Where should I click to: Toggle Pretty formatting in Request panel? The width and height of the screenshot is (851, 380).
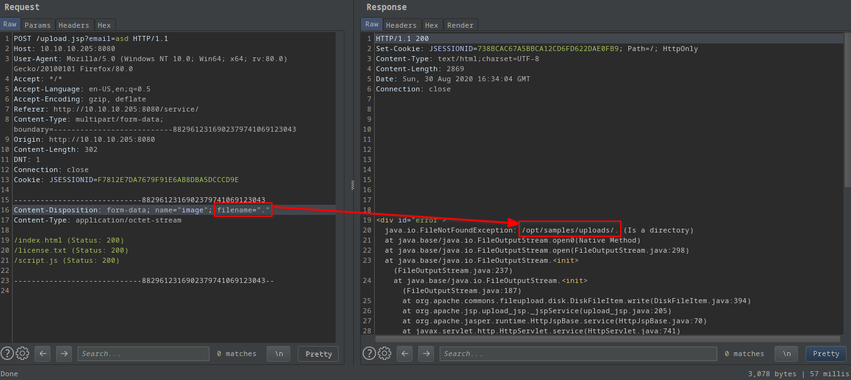click(318, 354)
